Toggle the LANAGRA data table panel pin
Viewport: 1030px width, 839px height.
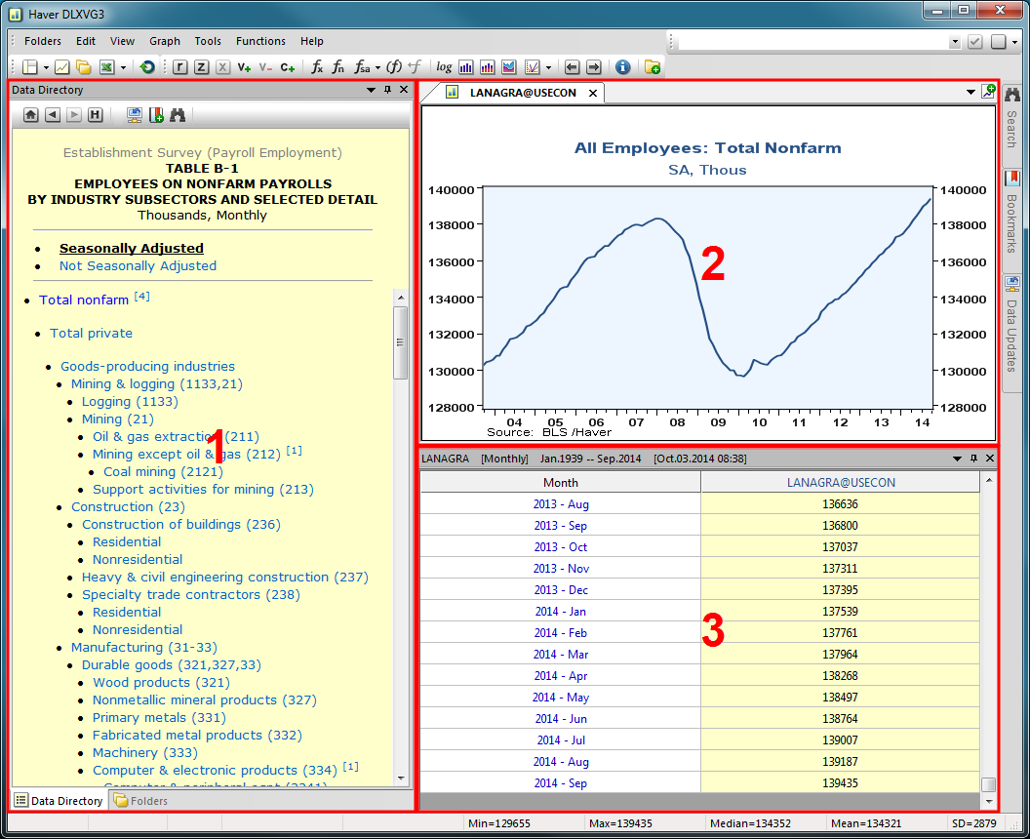973,458
